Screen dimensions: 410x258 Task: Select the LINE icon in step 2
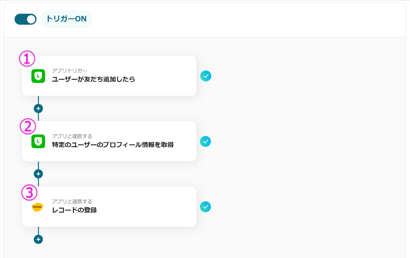(38, 141)
